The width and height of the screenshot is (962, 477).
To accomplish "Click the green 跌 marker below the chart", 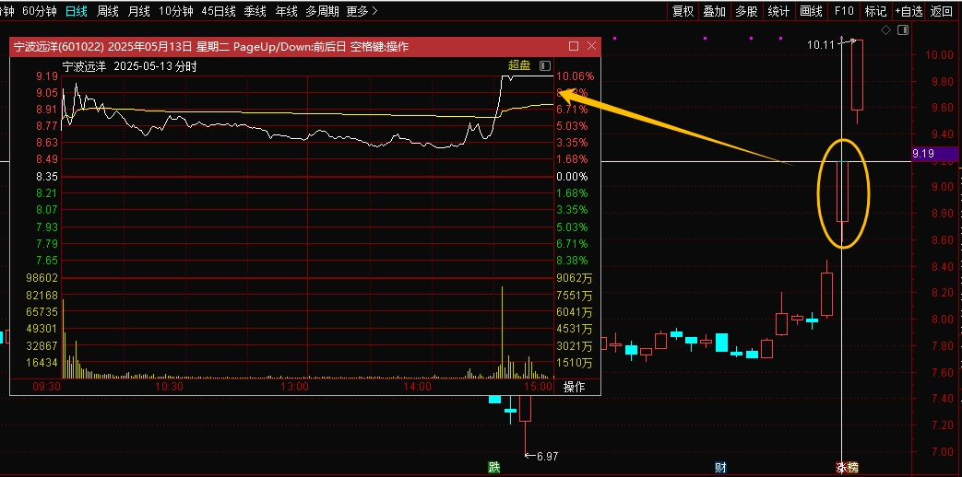I will [494, 467].
